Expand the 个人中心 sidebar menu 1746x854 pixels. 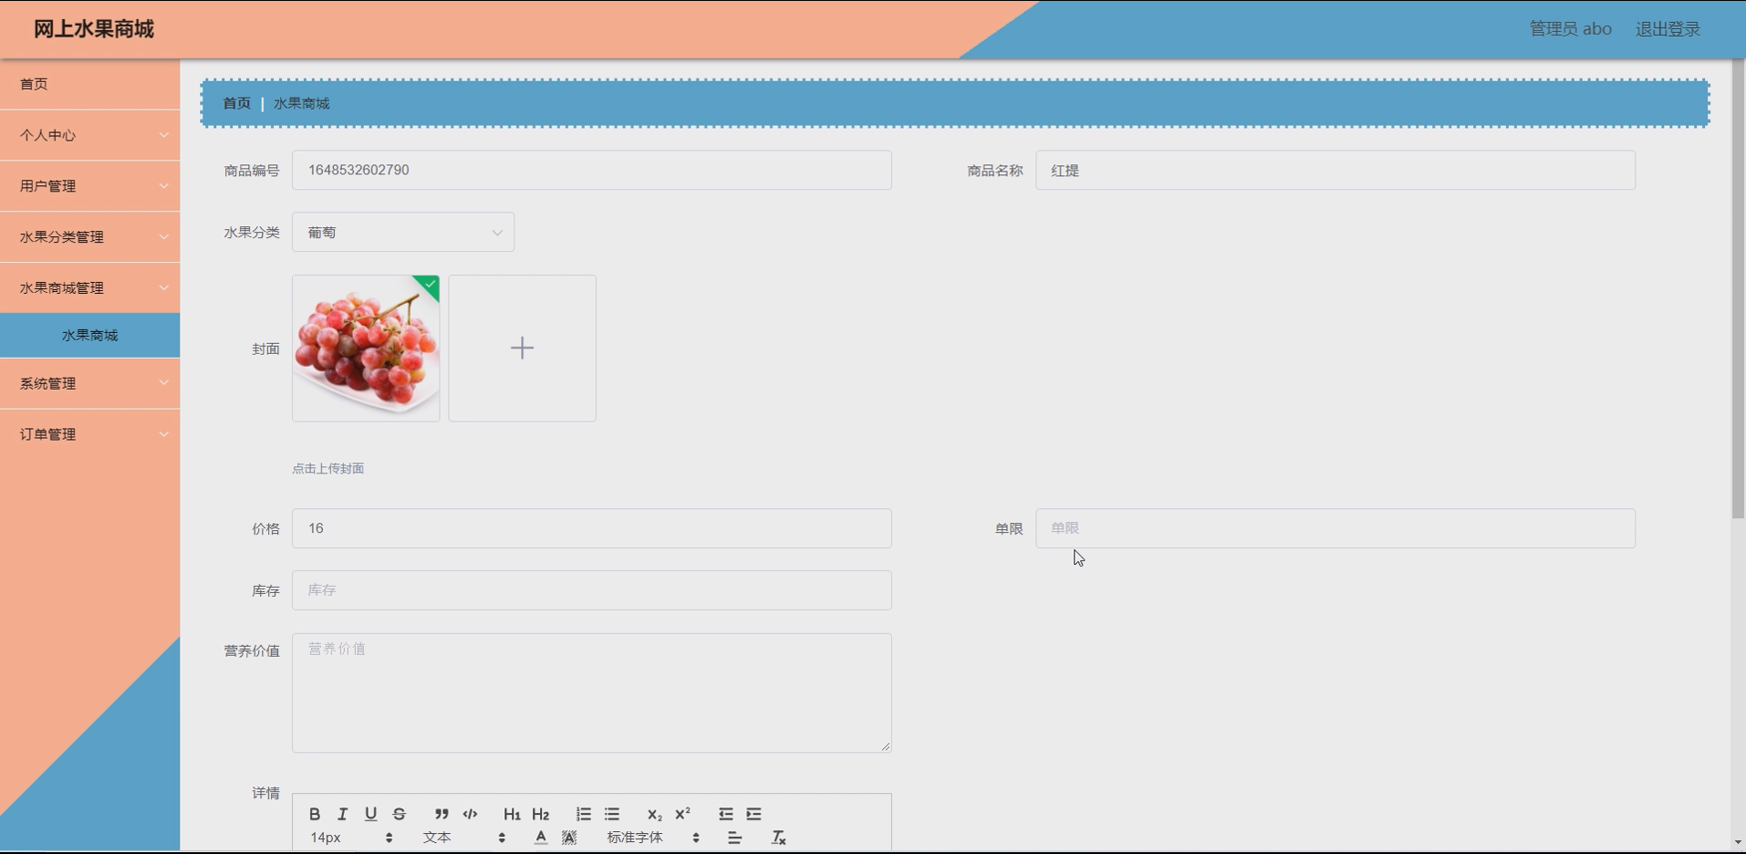tap(89, 135)
